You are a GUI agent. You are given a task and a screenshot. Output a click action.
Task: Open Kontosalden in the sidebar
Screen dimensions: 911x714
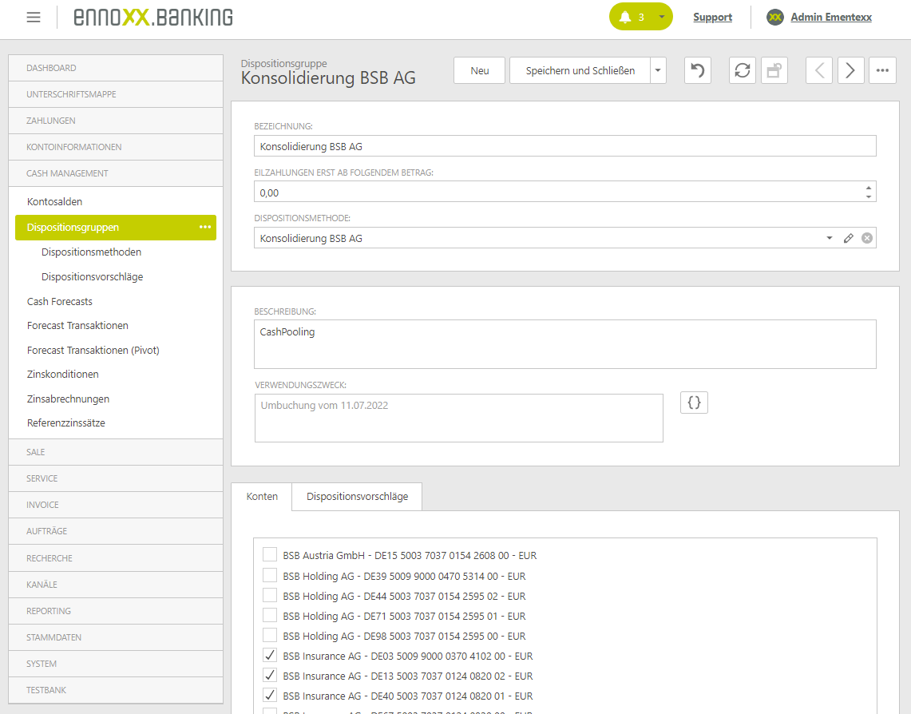[x=54, y=202]
